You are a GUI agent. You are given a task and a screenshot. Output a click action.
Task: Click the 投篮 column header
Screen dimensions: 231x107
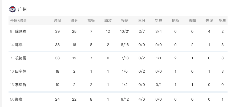pyautogui.click(x=125, y=20)
